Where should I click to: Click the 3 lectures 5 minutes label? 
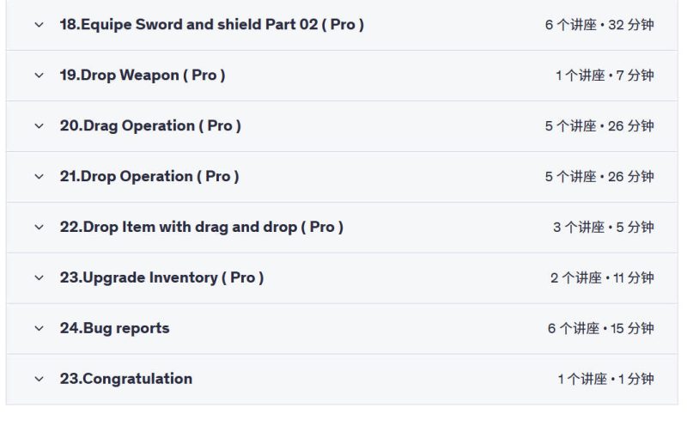pos(604,227)
